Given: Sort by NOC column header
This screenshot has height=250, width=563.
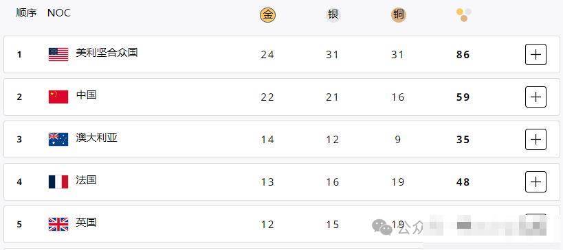Looking at the screenshot, I should point(59,13).
